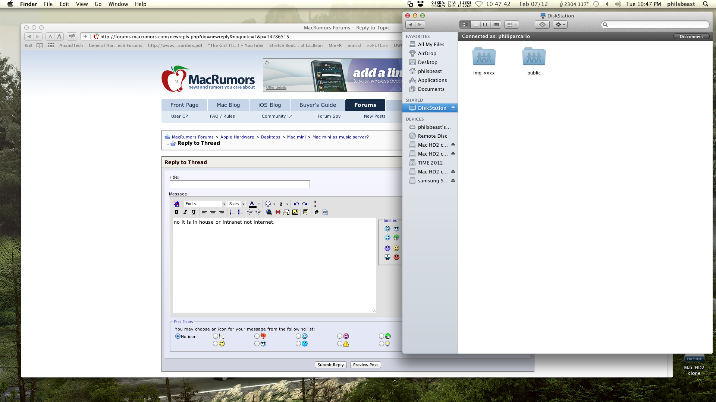Viewport: 716px width, 402px height.
Task: Click the Underline formatting icon
Action: [194, 212]
